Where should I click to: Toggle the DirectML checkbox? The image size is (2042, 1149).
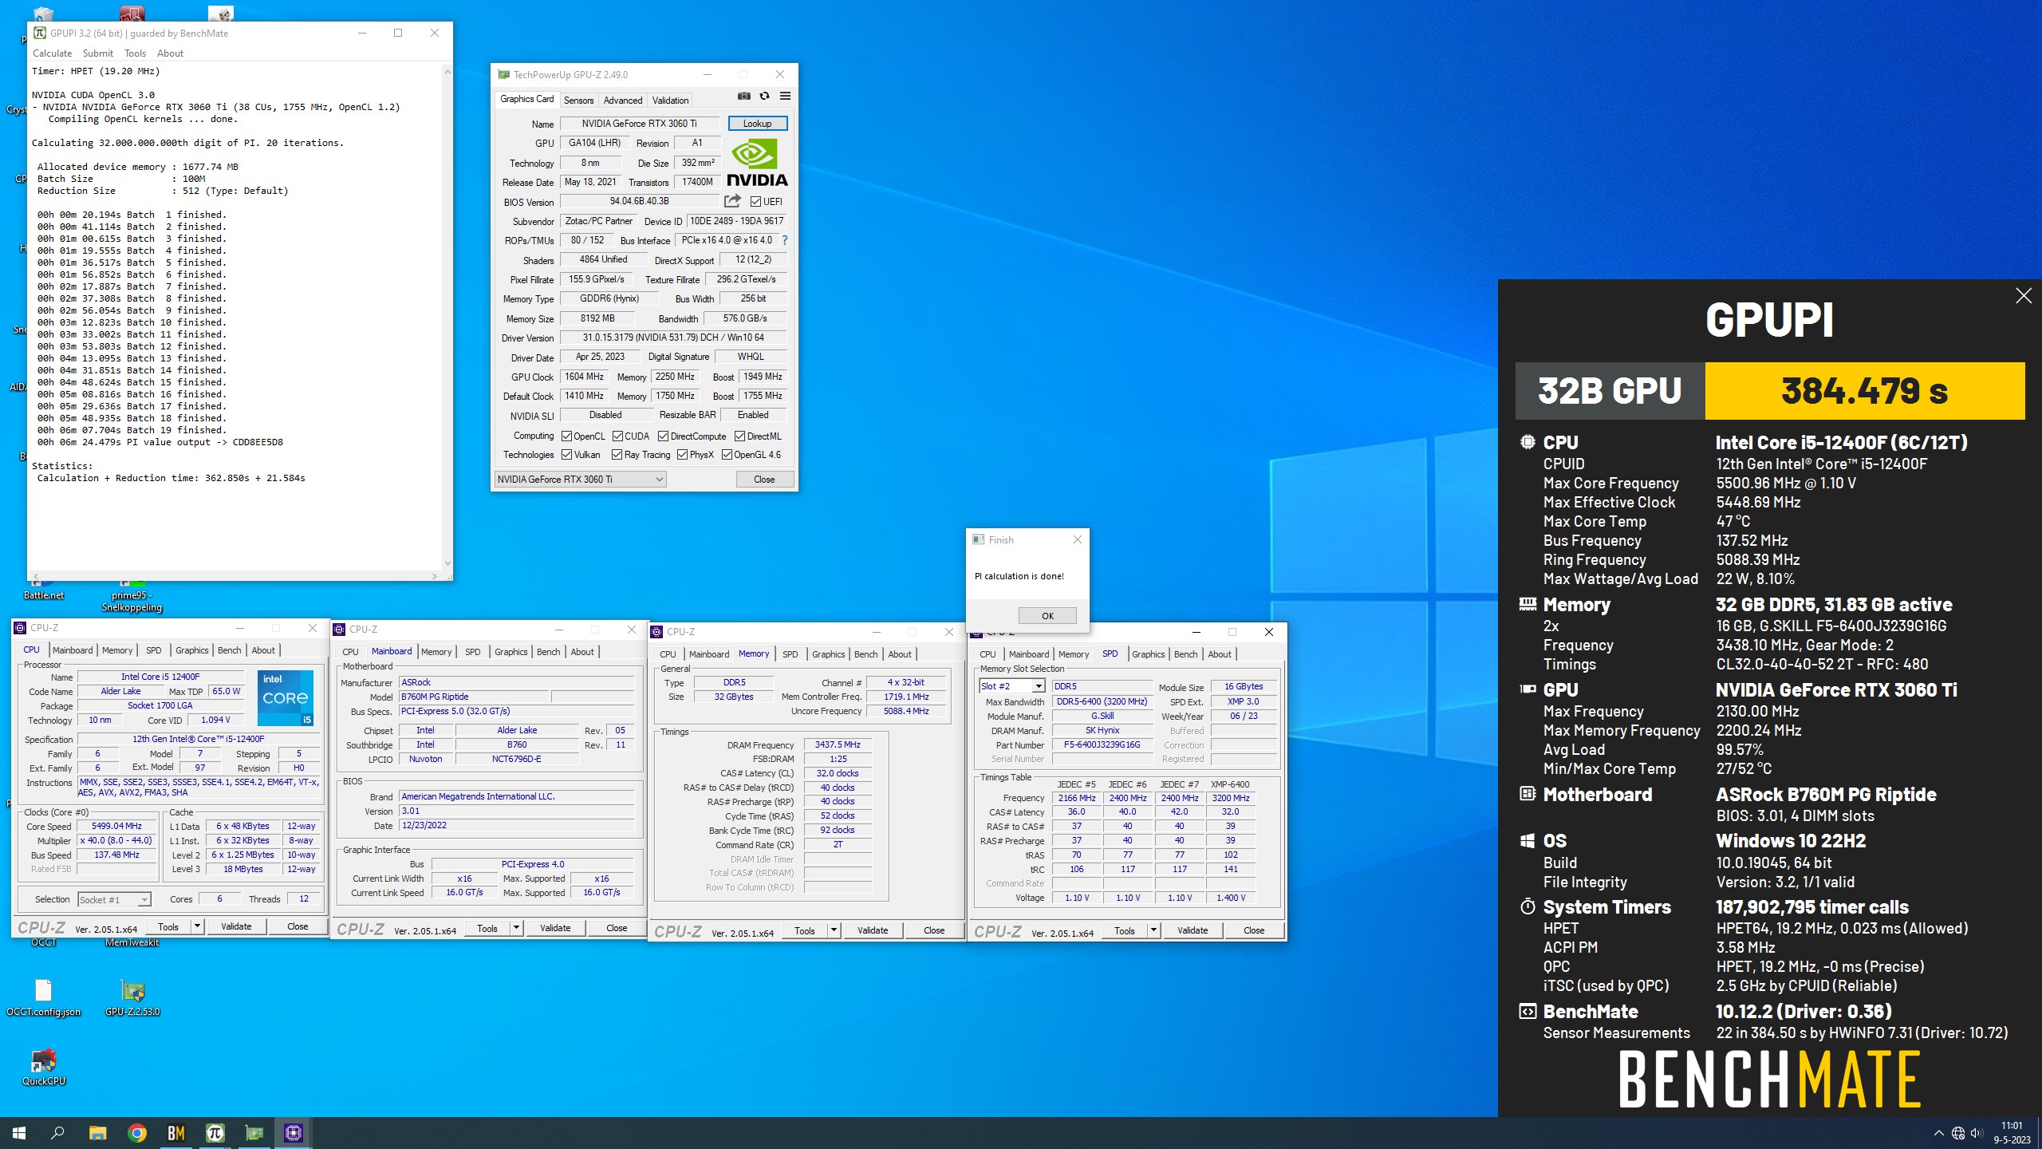point(740,436)
